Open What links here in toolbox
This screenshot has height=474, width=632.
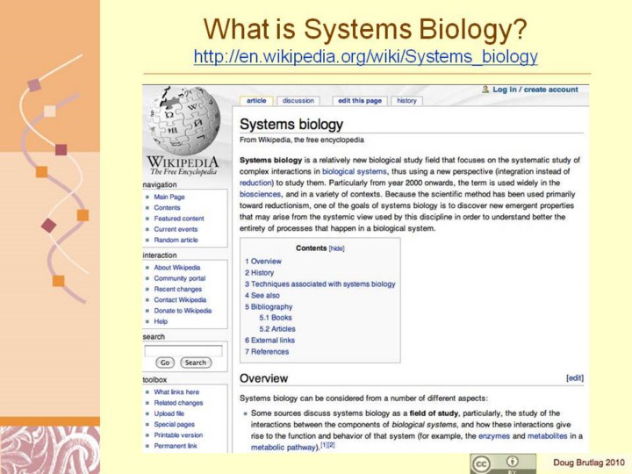coord(176,392)
